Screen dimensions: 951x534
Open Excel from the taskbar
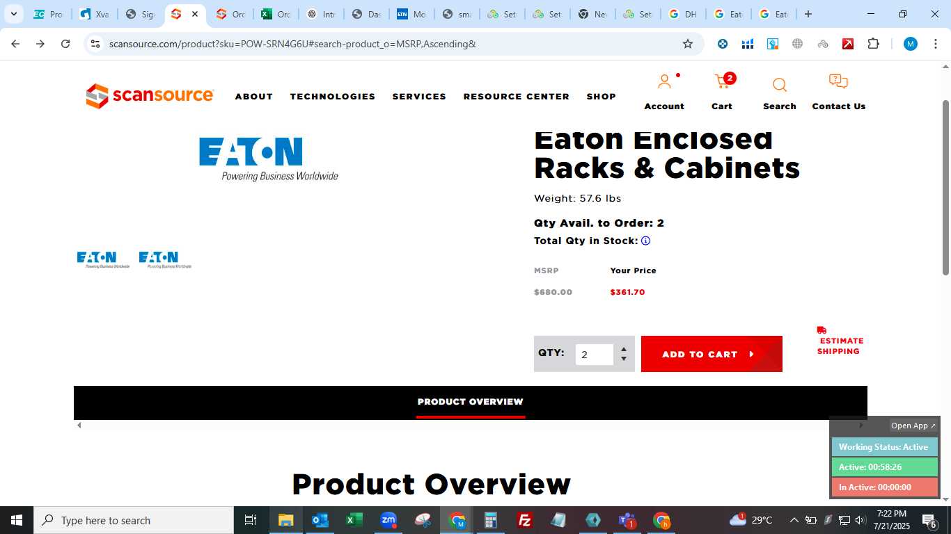(x=354, y=520)
